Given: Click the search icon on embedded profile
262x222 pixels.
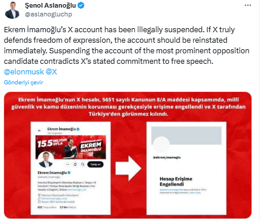Looking at the screenshot, I should pos(83,165).
